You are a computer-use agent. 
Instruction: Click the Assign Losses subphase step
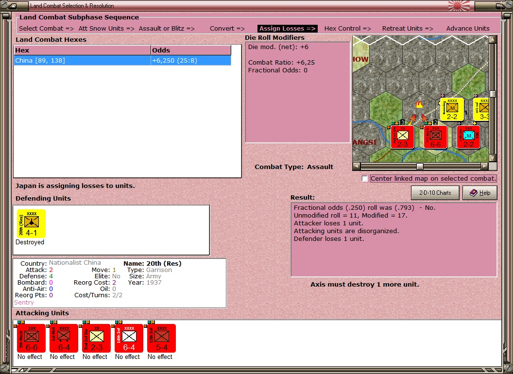coord(287,29)
